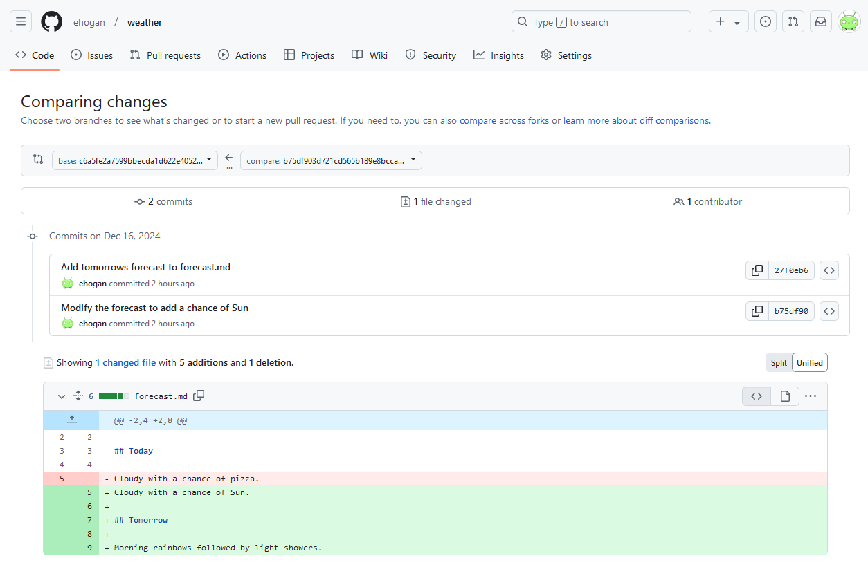Jump to the 1 file changed section
Image resolution: width=868 pixels, height=576 pixels.
pos(435,201)
